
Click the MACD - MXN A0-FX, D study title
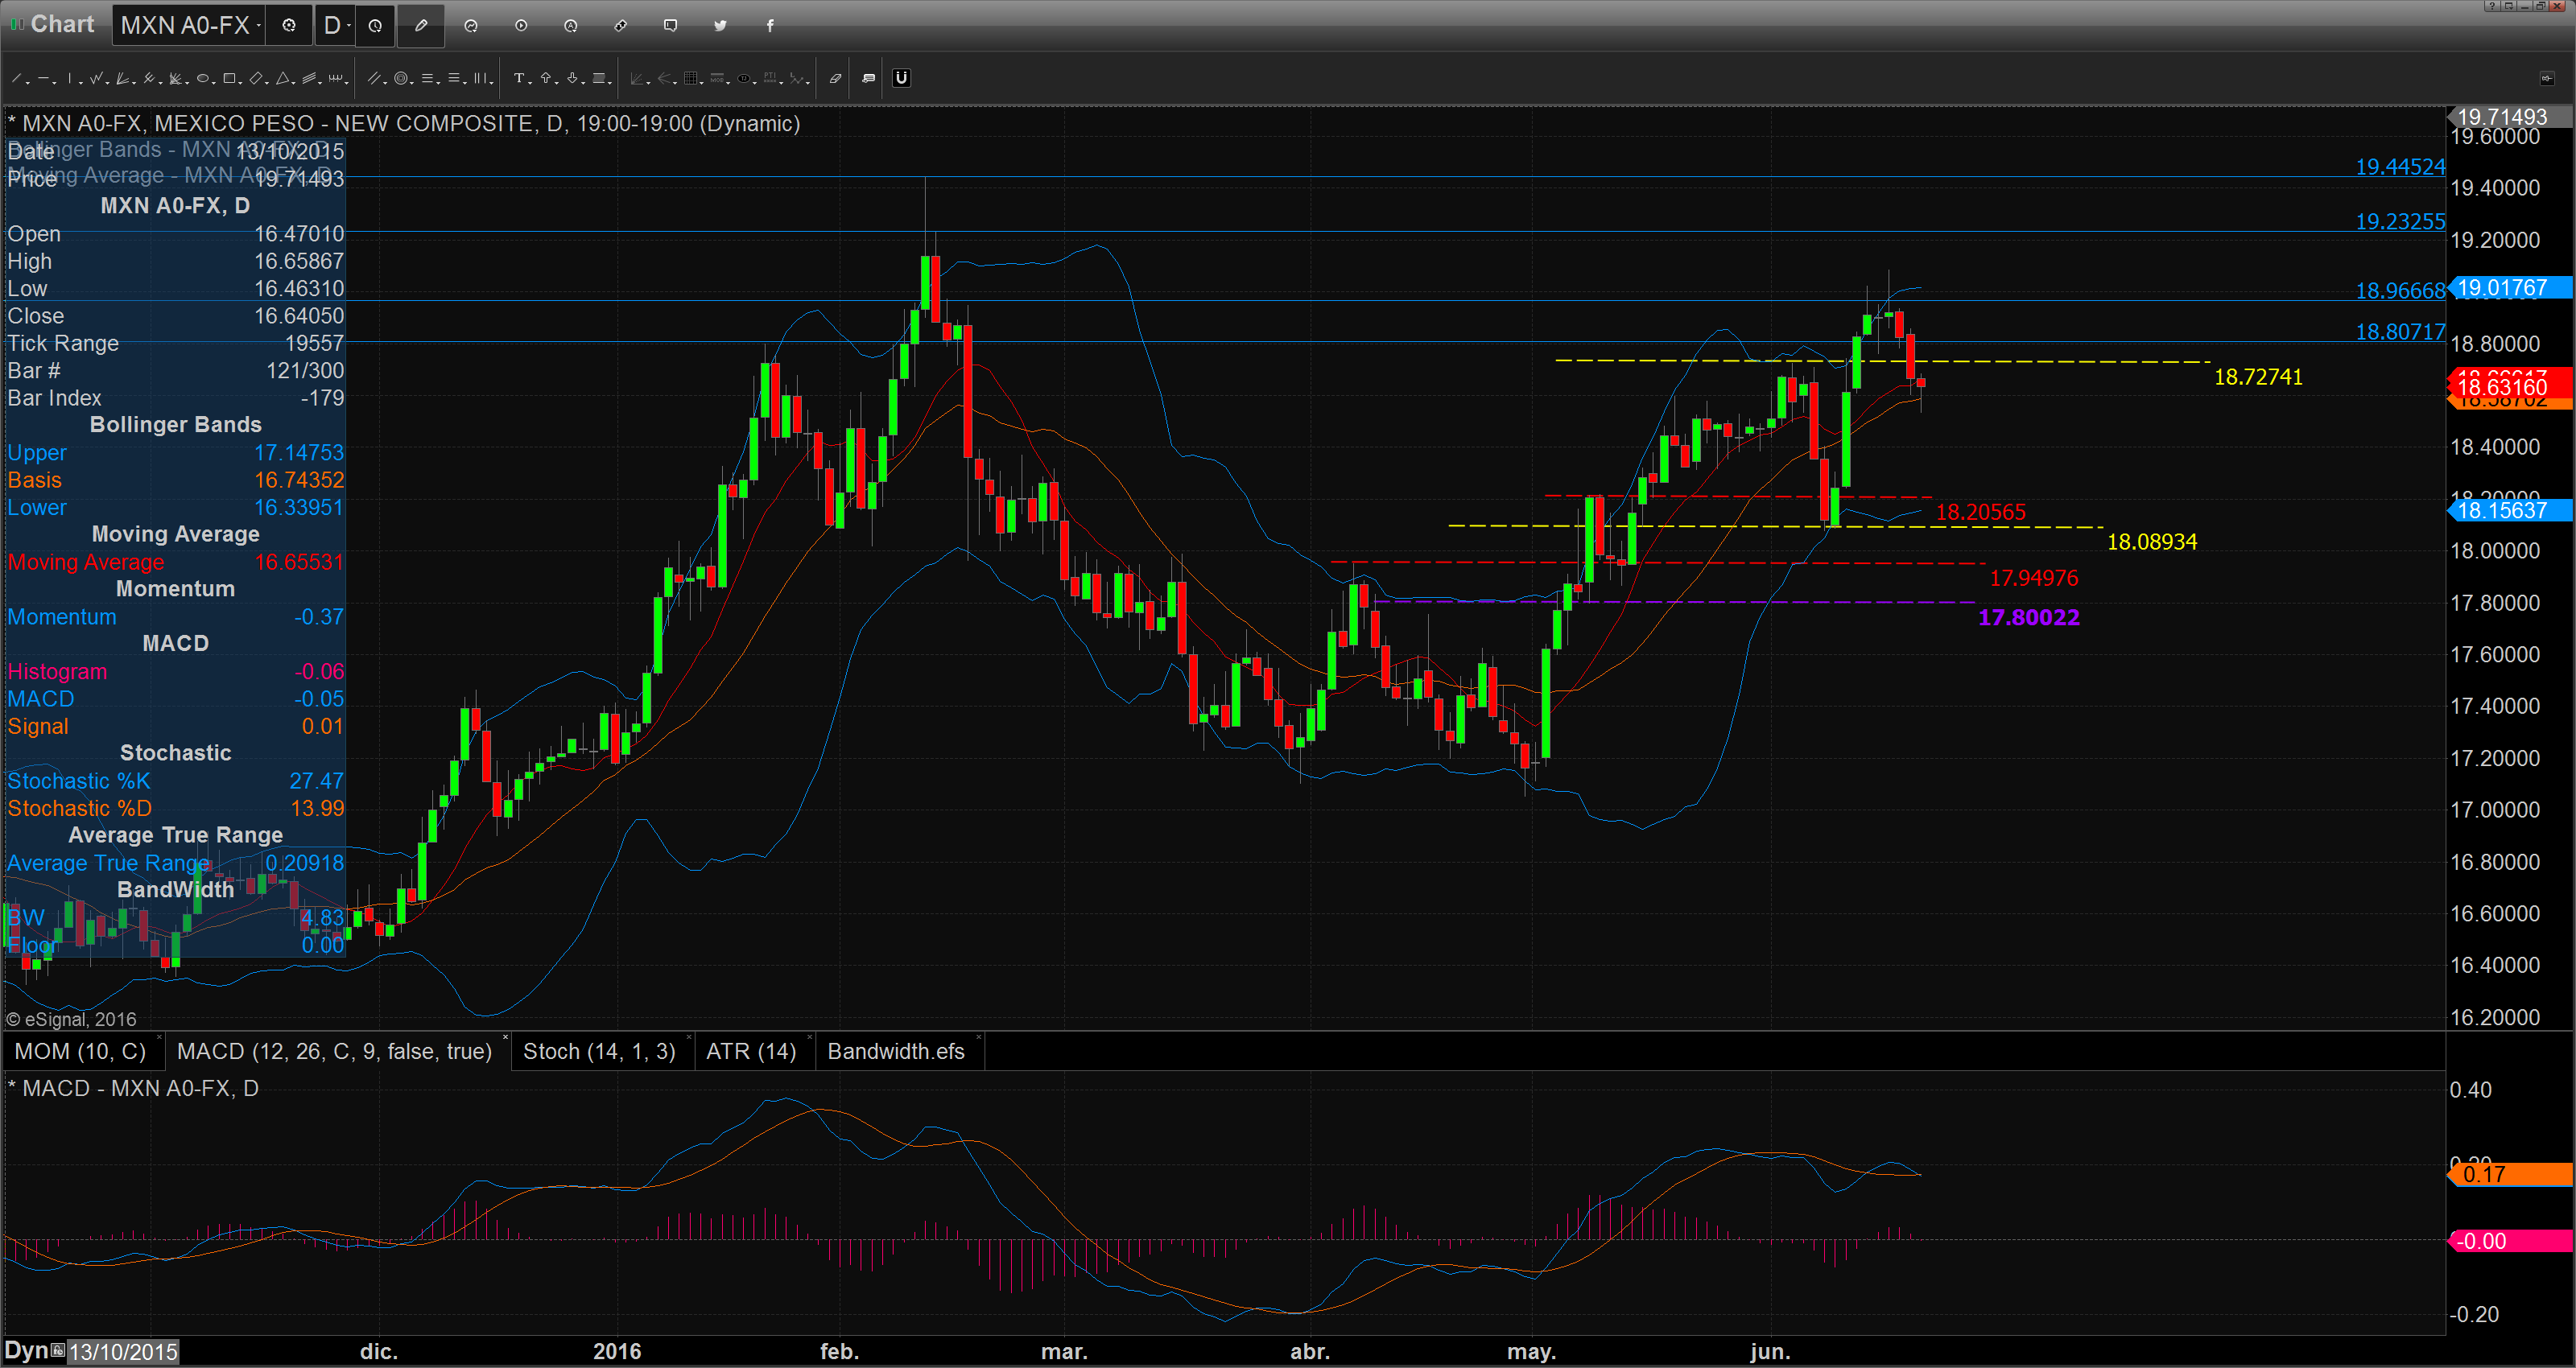[133, 1088]
